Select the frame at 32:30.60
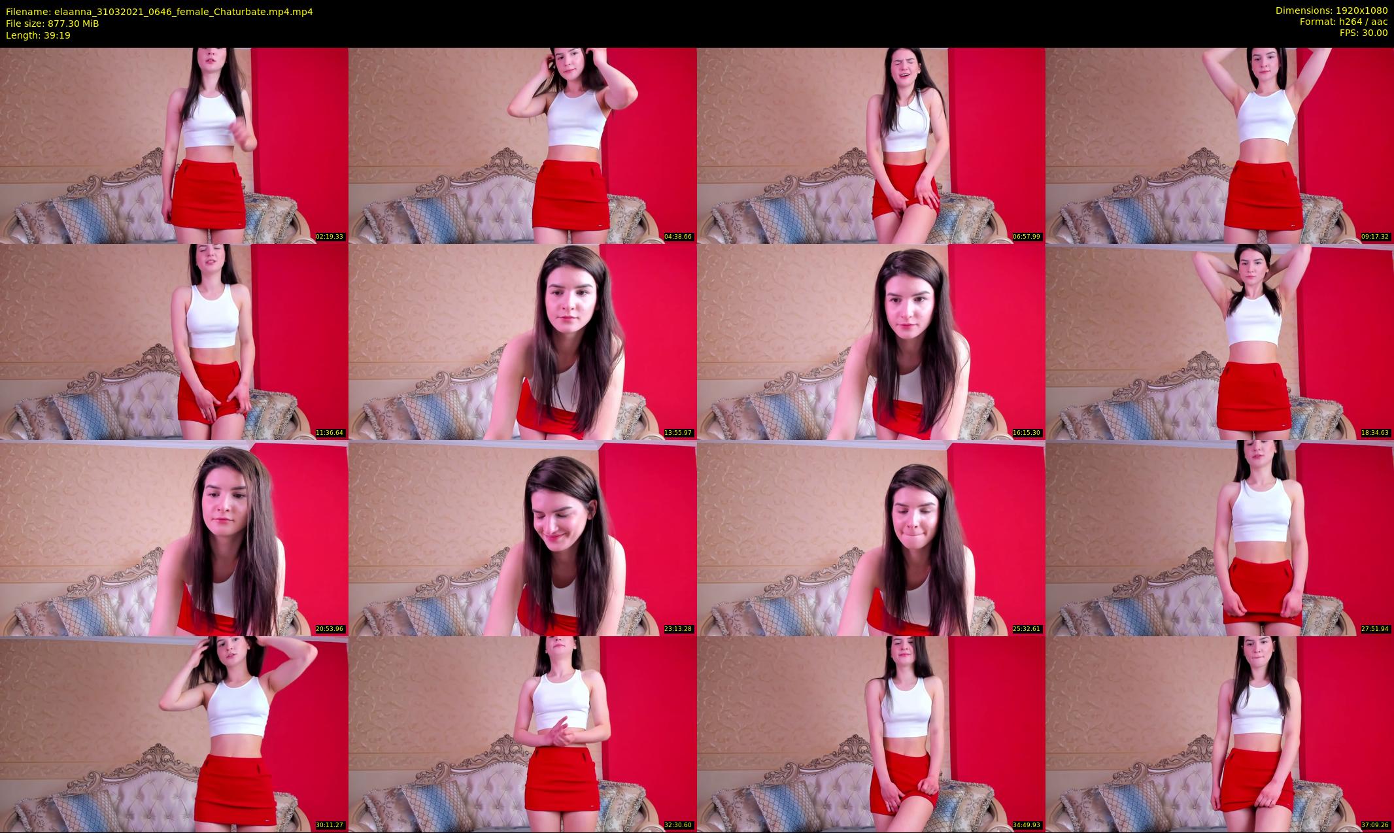This screenshot has height=833, width=1394. click(x=522, y=734)
